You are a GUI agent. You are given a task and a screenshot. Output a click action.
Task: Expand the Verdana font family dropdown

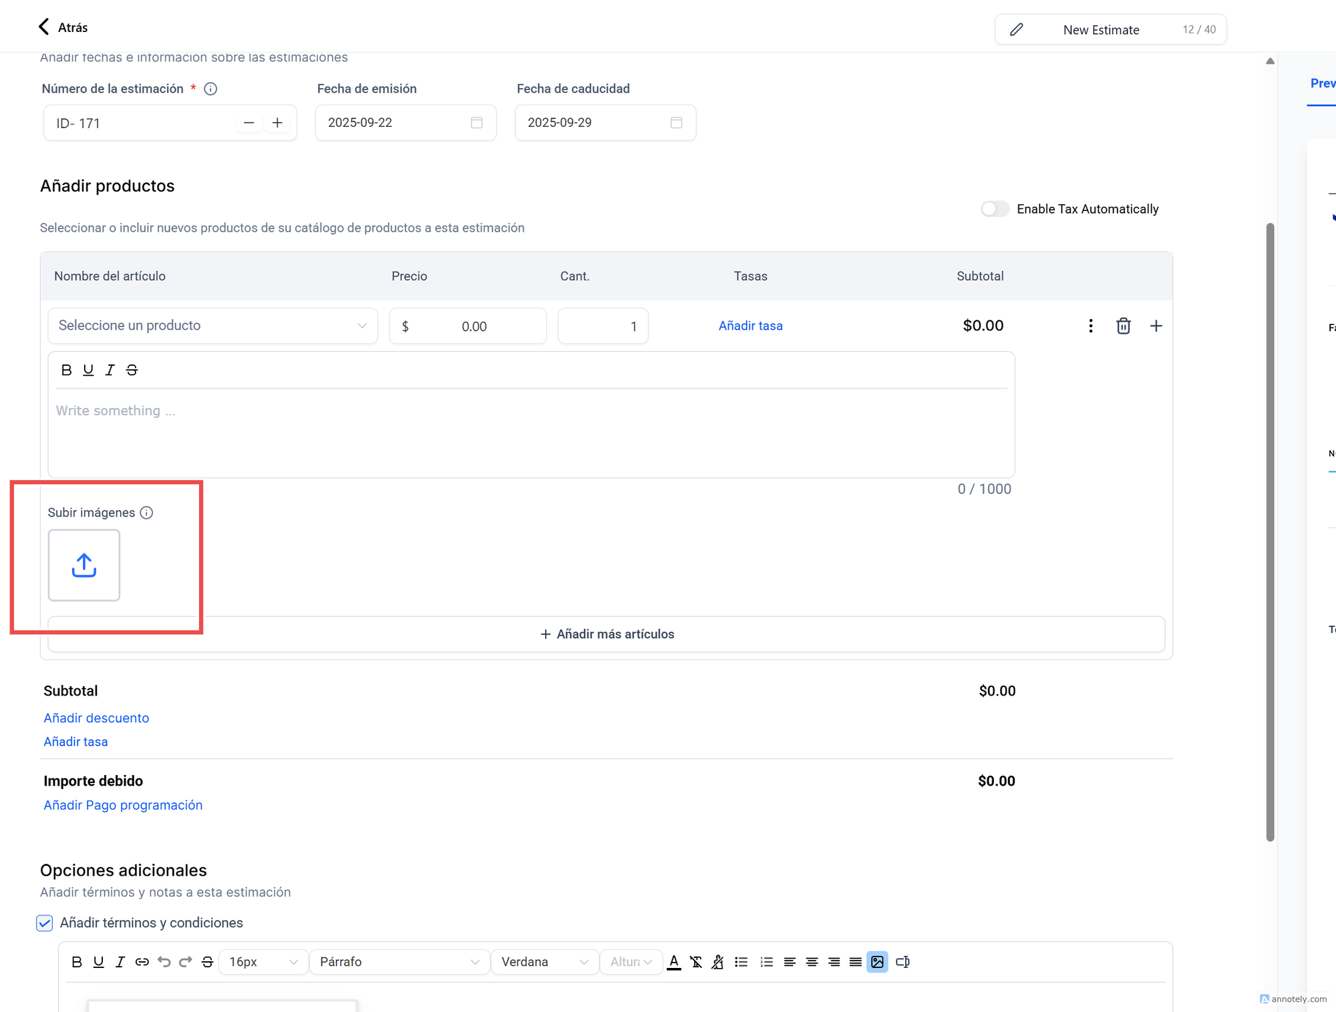click(544, 961)
